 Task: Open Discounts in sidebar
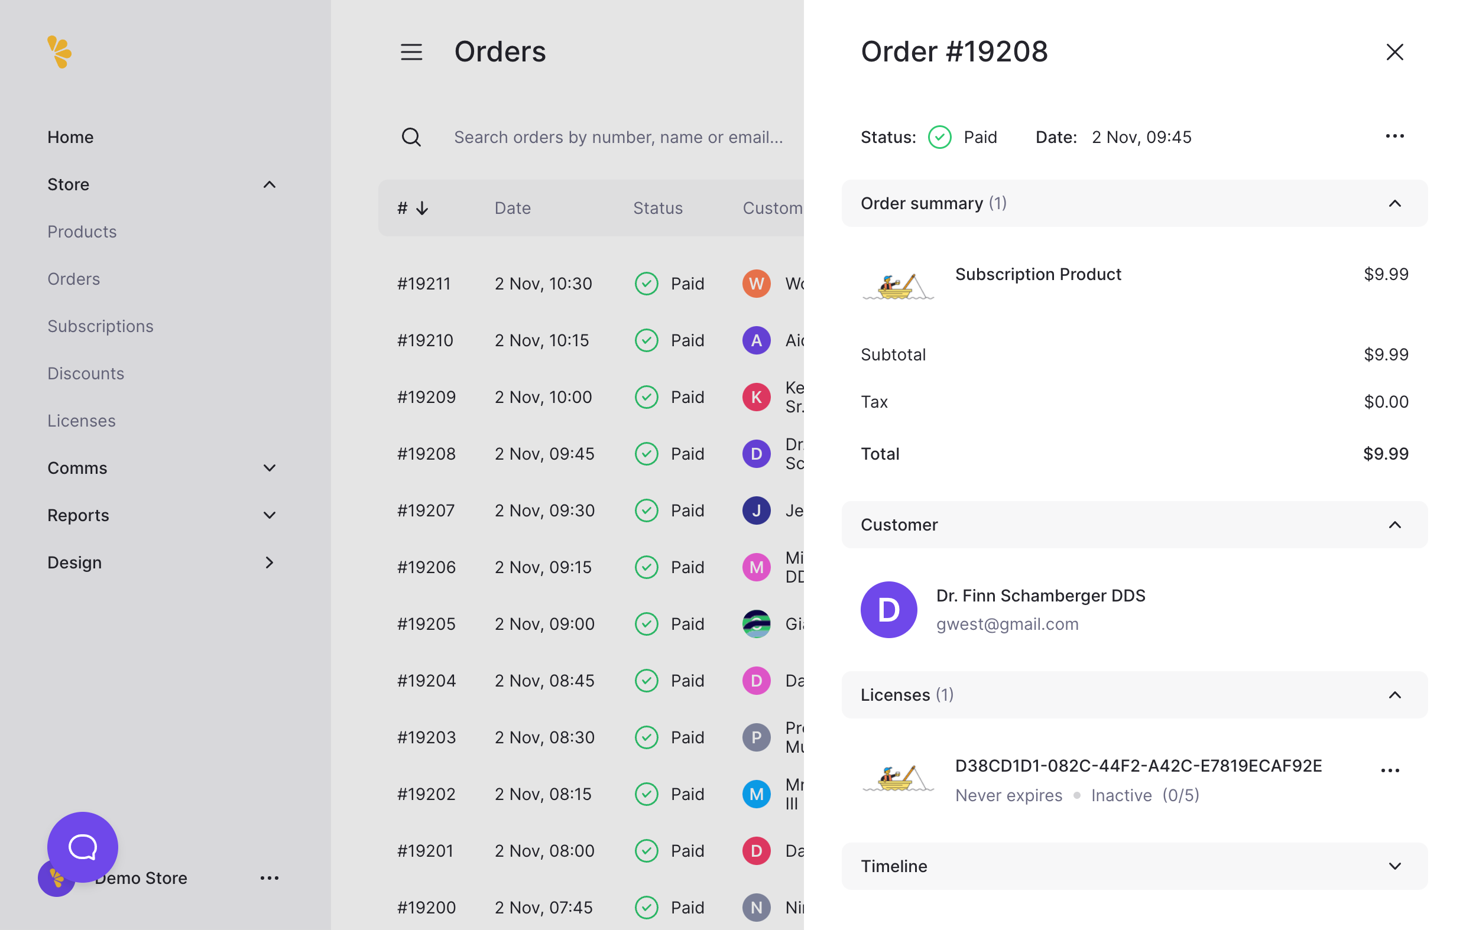pos(86,373)
